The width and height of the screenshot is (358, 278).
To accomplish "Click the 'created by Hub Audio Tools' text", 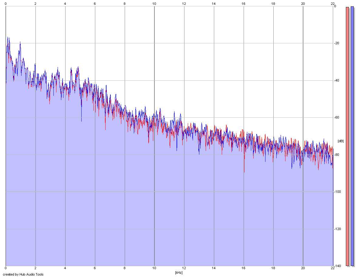I will [x=23, y=274].
